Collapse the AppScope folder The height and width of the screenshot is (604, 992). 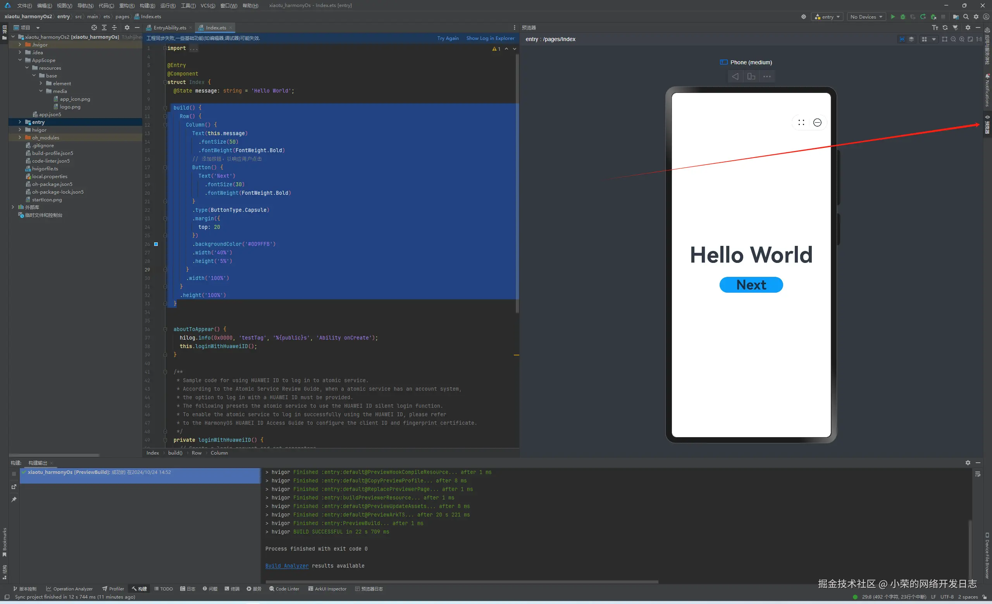tap(20, 60)
